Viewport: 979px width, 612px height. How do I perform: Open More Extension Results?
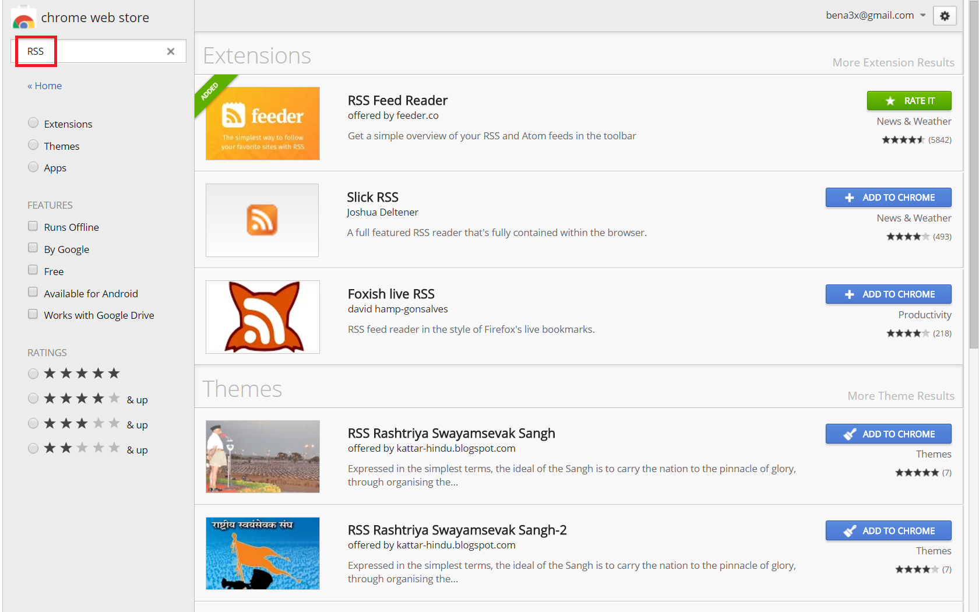(893, 62)
